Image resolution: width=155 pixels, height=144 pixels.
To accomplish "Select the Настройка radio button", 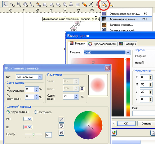I will point(35,112).
